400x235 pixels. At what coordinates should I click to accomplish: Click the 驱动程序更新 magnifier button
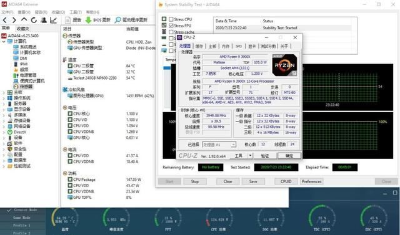coord(131,20)
